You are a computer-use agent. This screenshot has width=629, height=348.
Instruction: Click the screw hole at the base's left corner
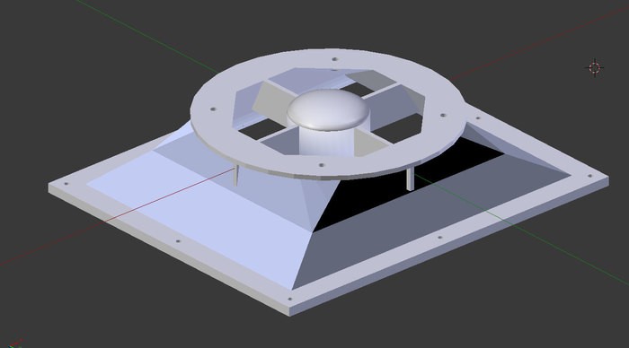tap(66, 184)
